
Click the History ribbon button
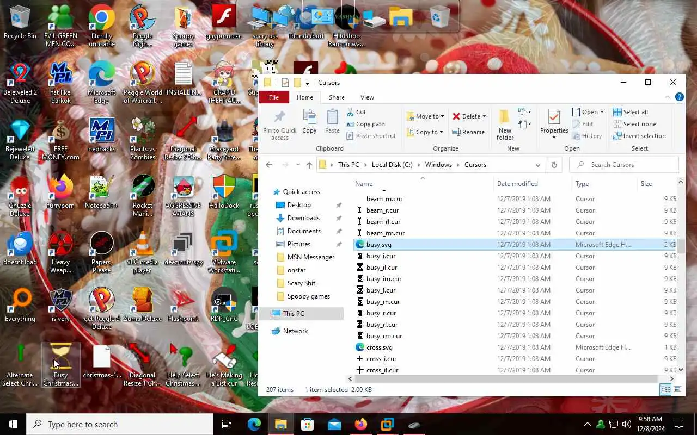587,136
